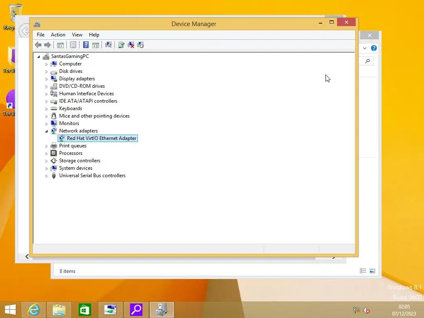This screenshot has height=318, width=424.
Task: Close the background Explorer window
Action: pyautogui.click(x=370, y=36)
